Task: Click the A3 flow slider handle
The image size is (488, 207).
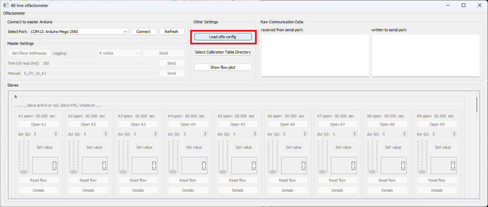Action: tap(123, 172)
